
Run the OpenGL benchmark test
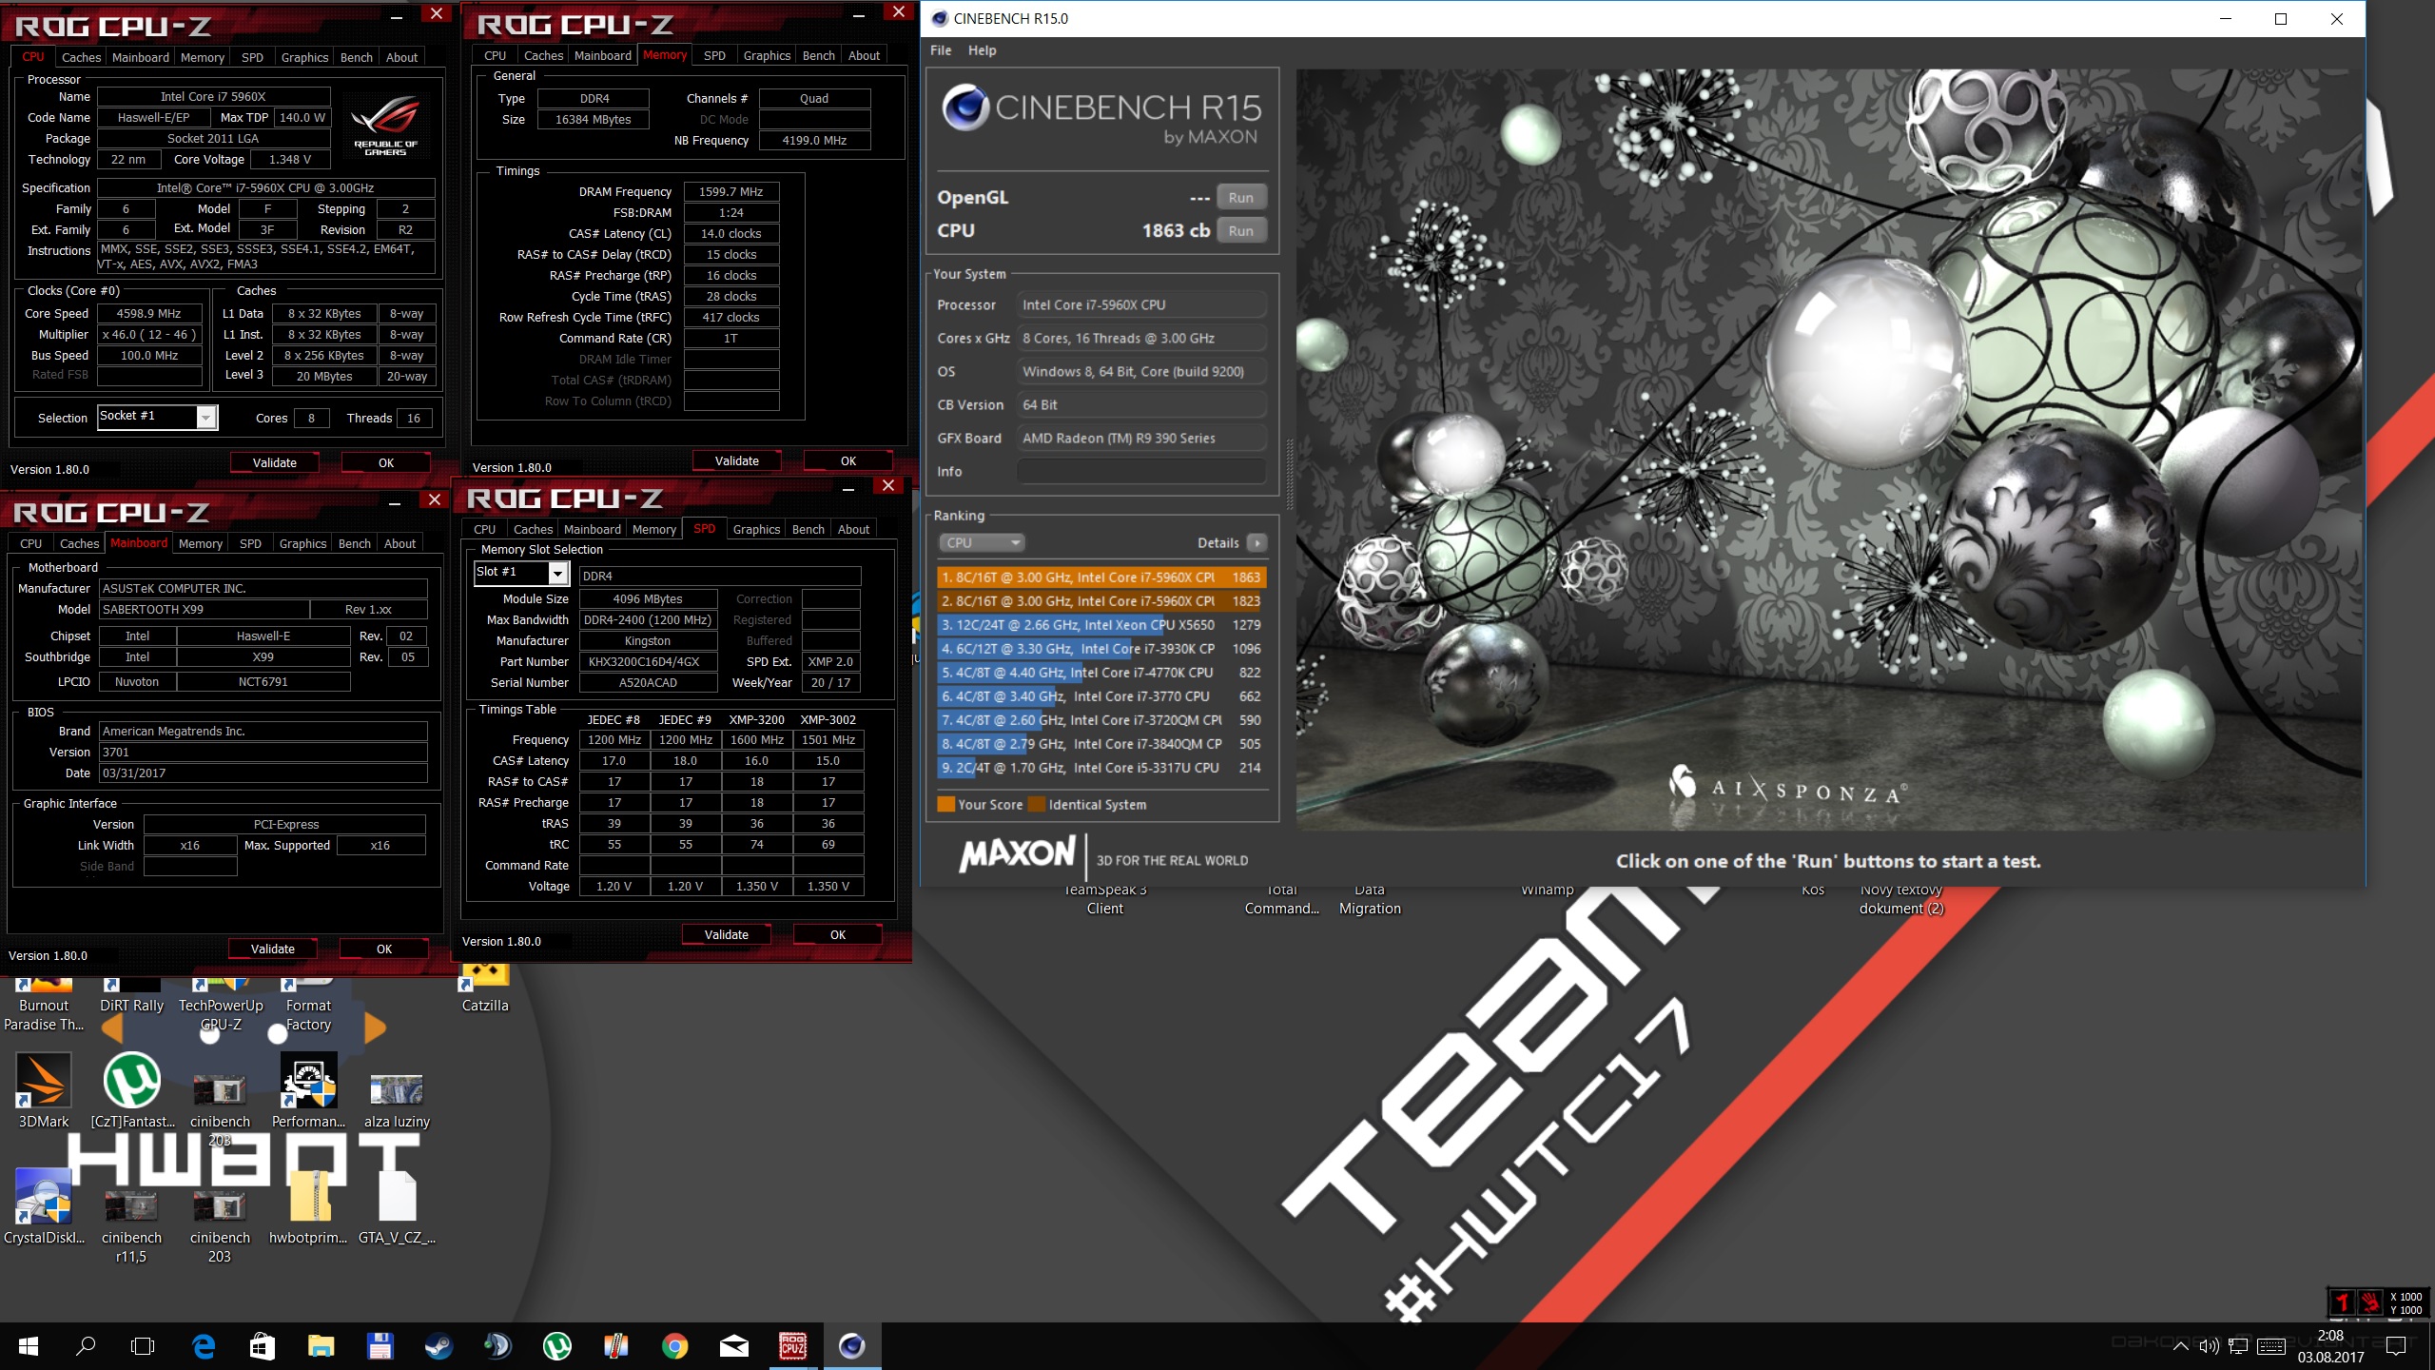pos(1240,198)
